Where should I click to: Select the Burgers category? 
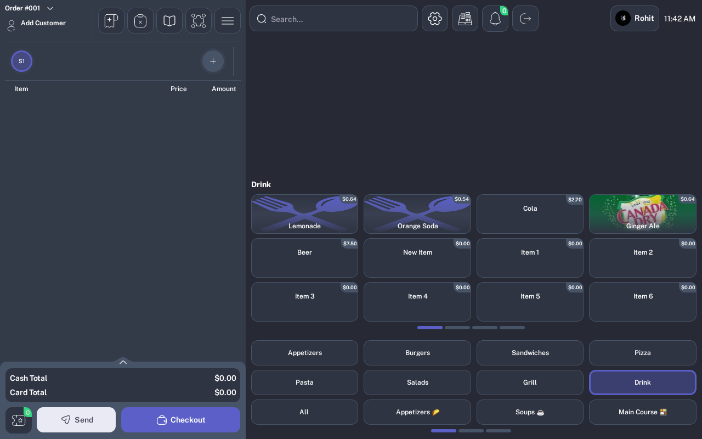point(417,353)
